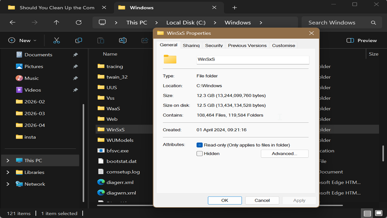Viewport: 387px width, 218px height.
Task: Close 'Should You Clean Up the Com' tab
Action: pyautogui.click(x=104, y=7)
